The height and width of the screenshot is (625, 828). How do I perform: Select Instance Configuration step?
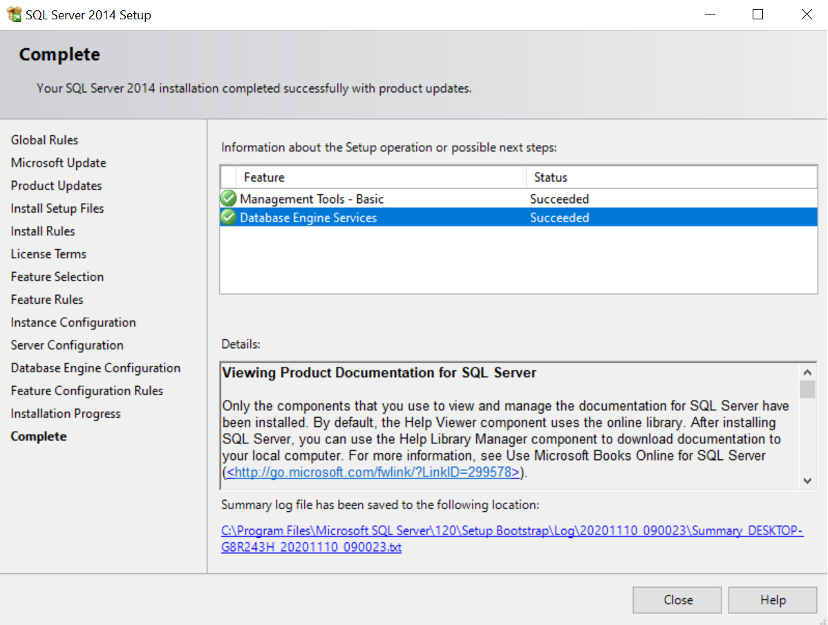(73, 323)
